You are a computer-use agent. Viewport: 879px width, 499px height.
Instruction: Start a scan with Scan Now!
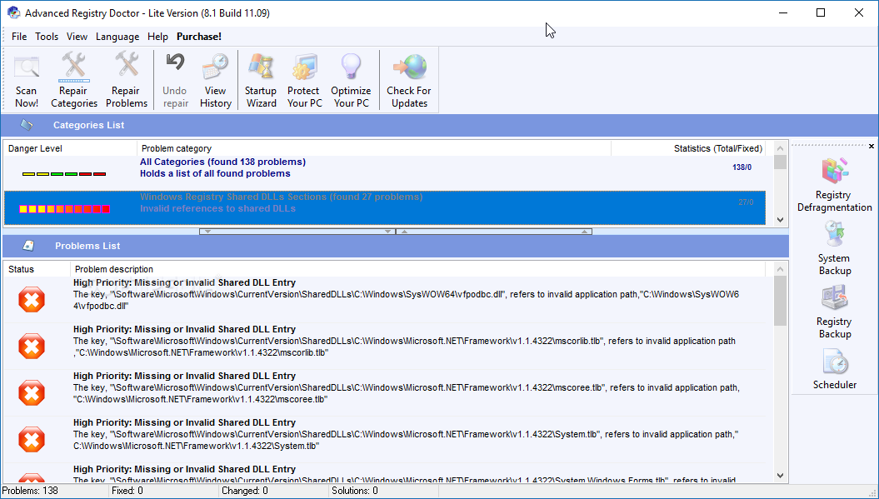[x=27, y=80]
